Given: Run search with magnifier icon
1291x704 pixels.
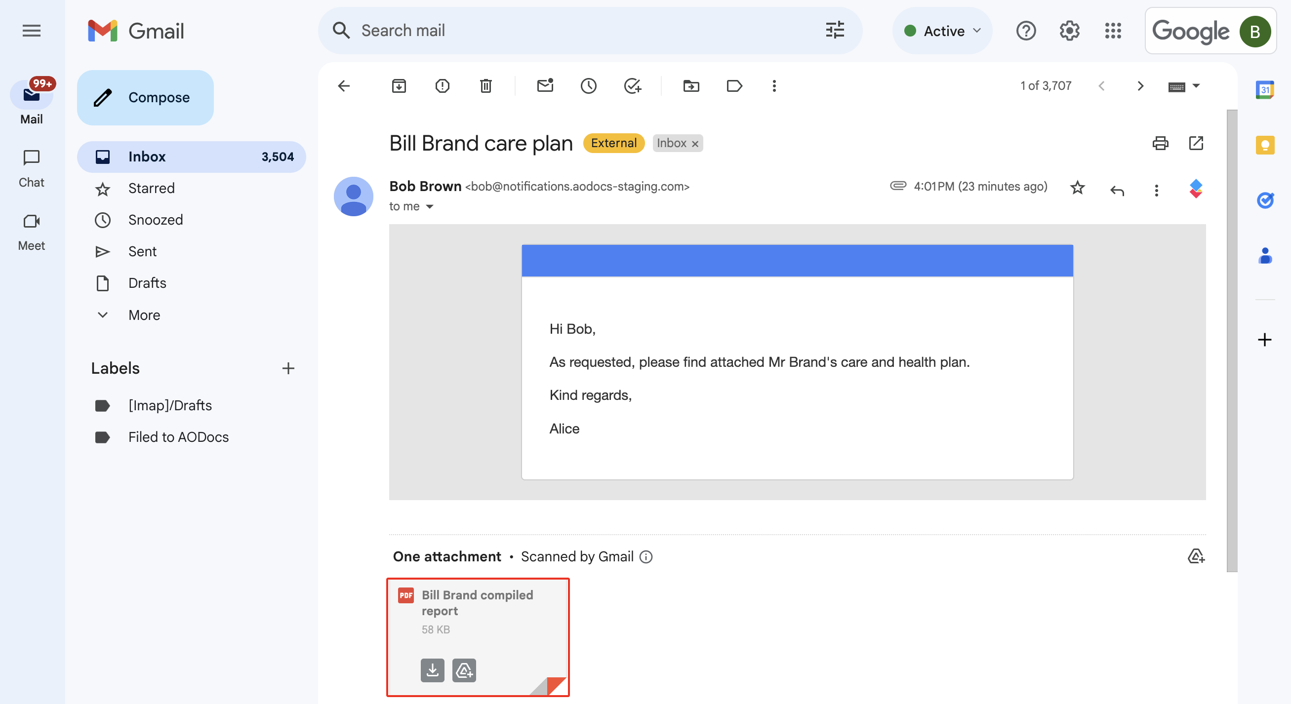Looking at the screenshot, I should 341,30.
